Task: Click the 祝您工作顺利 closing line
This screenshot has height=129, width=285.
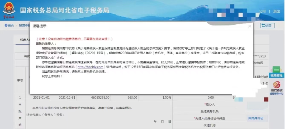Action: coord(52,76)
